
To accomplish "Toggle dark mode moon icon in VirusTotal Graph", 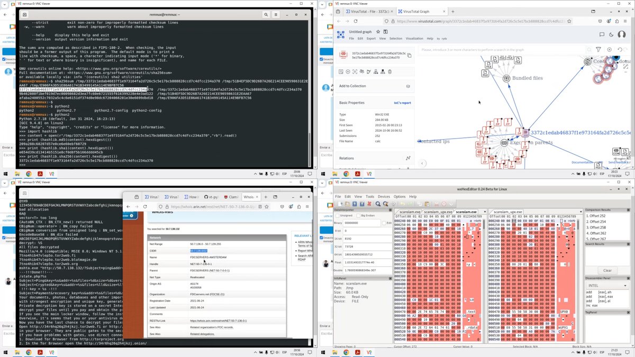I will click(x=610, y=34).
